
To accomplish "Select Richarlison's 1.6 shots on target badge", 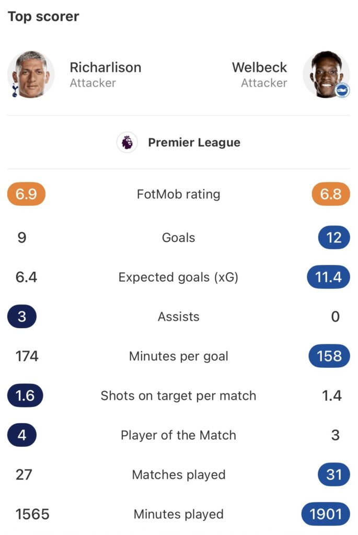I will pos(25,396).
